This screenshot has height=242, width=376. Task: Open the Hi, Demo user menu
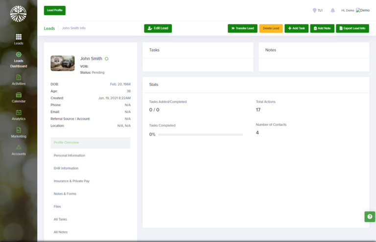(x=355, y=10)
